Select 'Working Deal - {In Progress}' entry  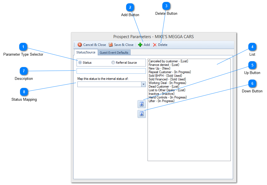pos(167,83)
